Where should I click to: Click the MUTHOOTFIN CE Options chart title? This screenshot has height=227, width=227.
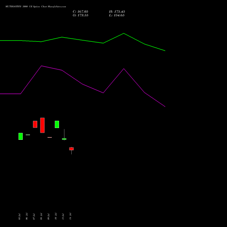(36, 7)
